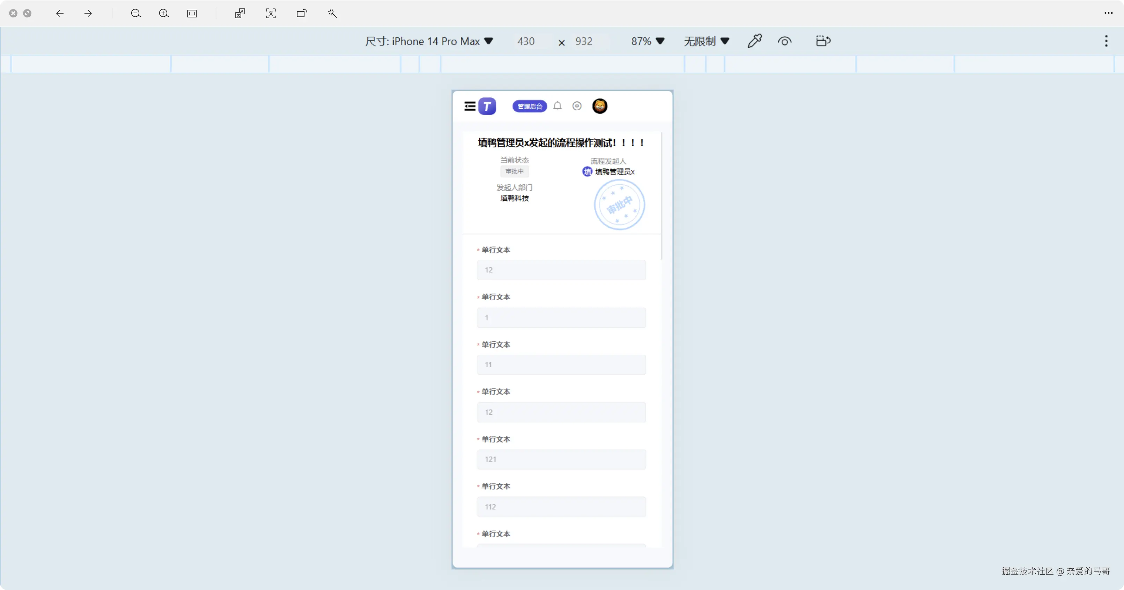Click the notification bell icon
1124x590 pixels.
click(x=557, y=106)
